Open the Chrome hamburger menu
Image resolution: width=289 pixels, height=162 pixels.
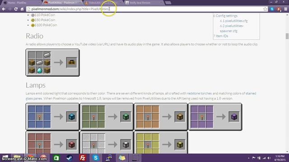[x=286, y=9]
